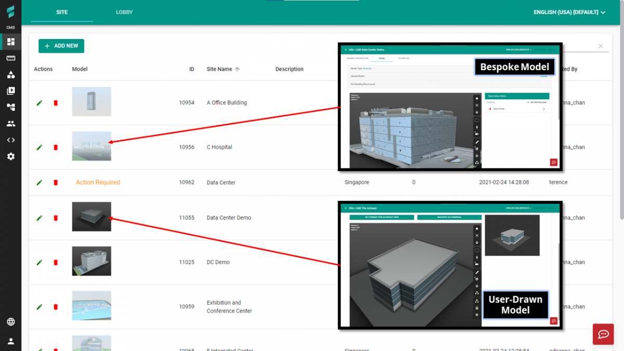Select the globe icon at the sidebar bottom
This screenshot has width=624, height=351.
[x=10, y=322]
